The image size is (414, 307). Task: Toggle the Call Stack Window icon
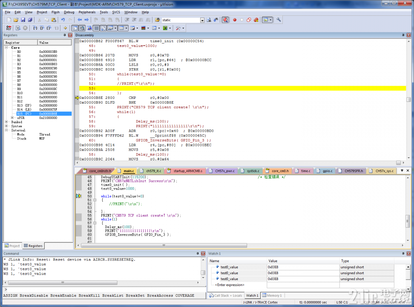pyautogui.click(x=103, y=28)
